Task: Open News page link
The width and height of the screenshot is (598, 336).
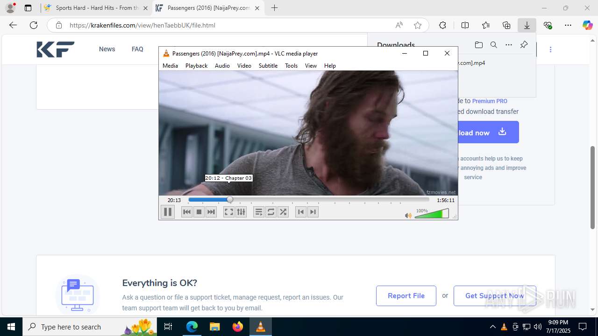Action: (x=107, y=49)
